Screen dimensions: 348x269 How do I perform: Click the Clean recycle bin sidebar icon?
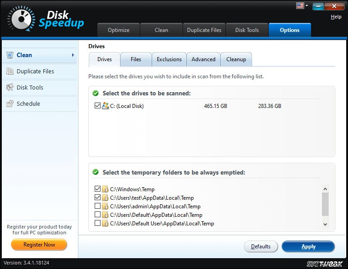pyautogui.click(x=10, y=55)
